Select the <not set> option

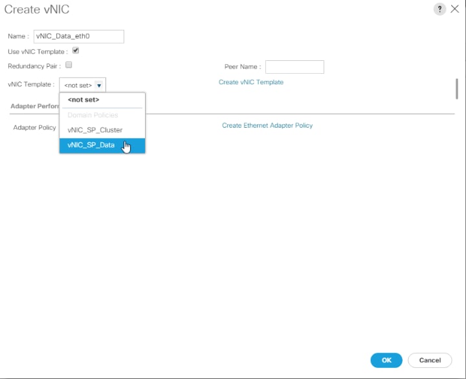(x=102, y=100)
